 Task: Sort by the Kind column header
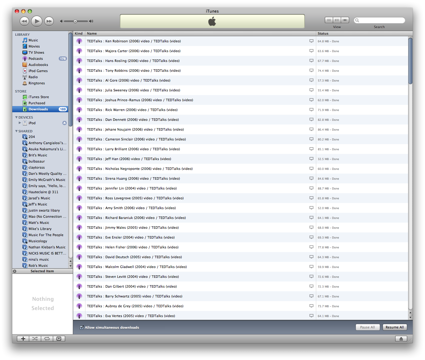[79, 33]
